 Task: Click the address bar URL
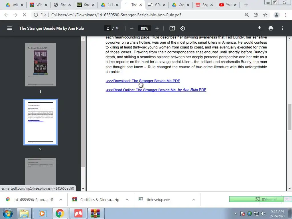pos(116,15)
